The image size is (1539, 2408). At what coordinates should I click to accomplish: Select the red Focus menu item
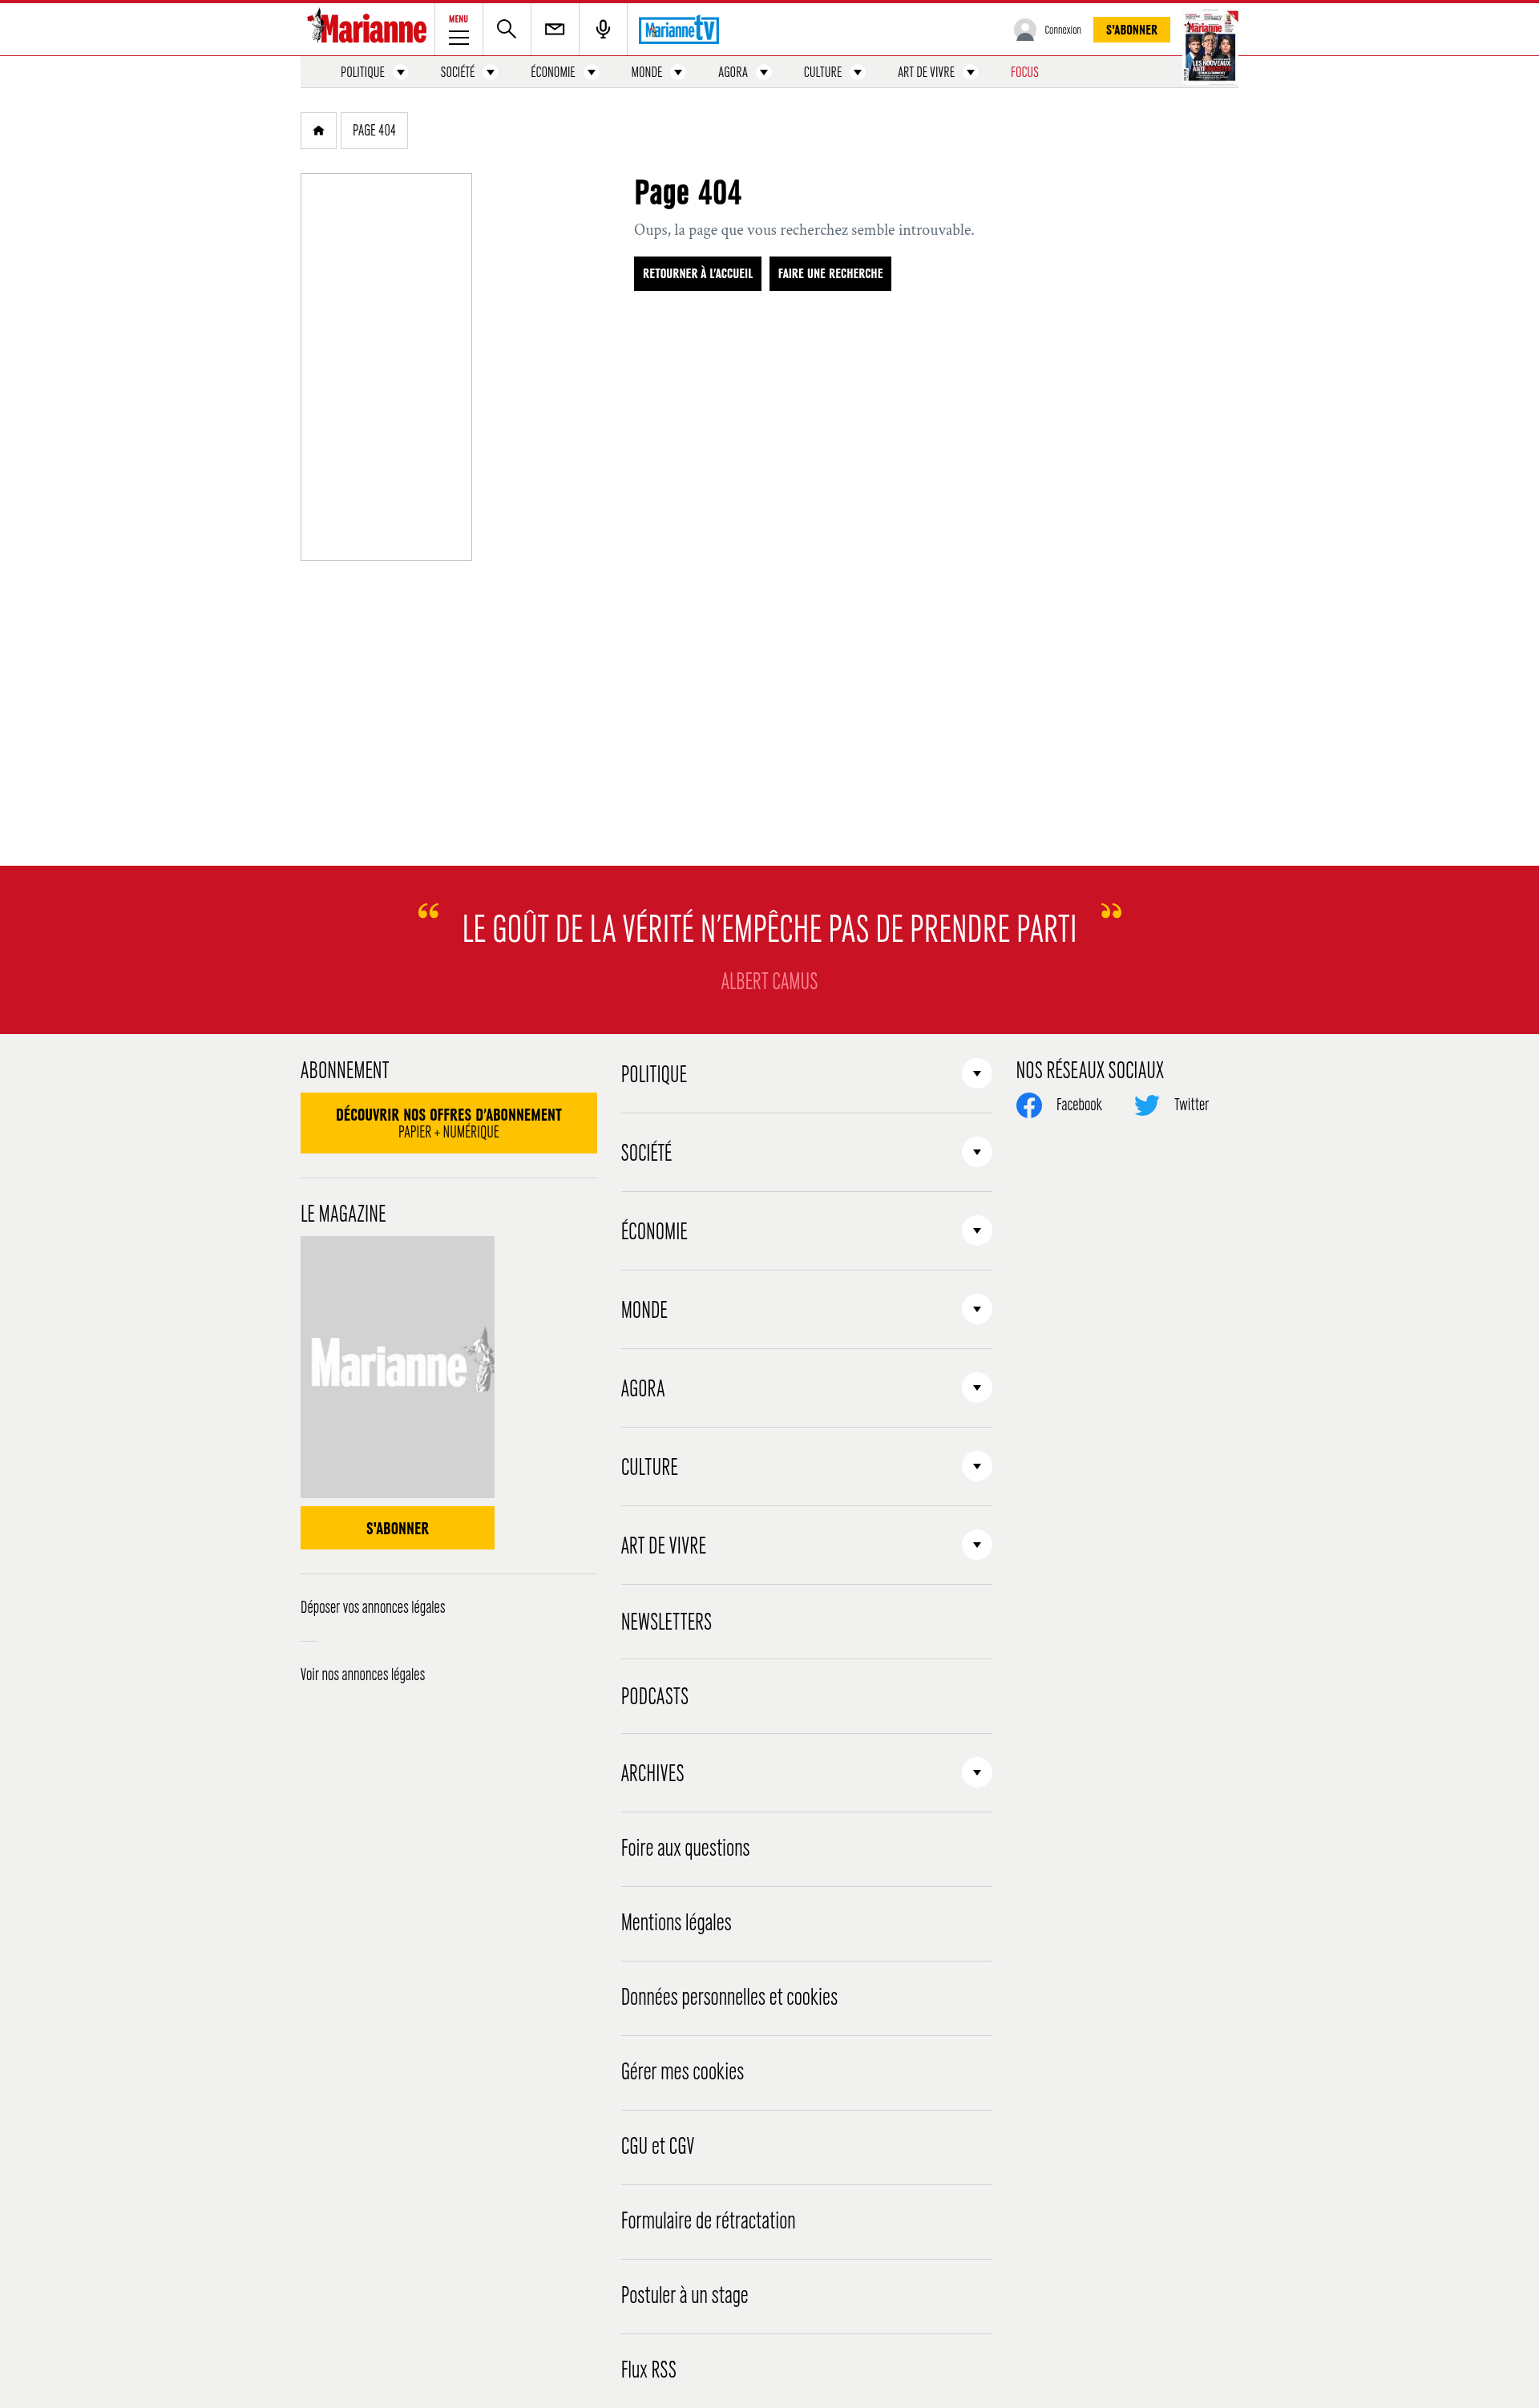click(1024, 72)
